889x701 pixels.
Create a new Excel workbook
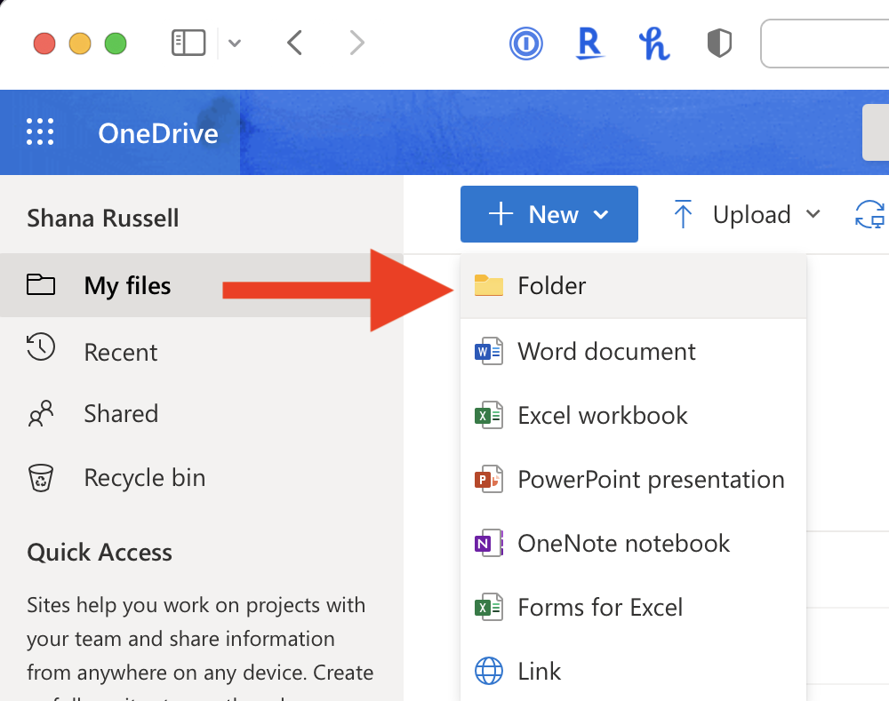(x=633, y=416)
